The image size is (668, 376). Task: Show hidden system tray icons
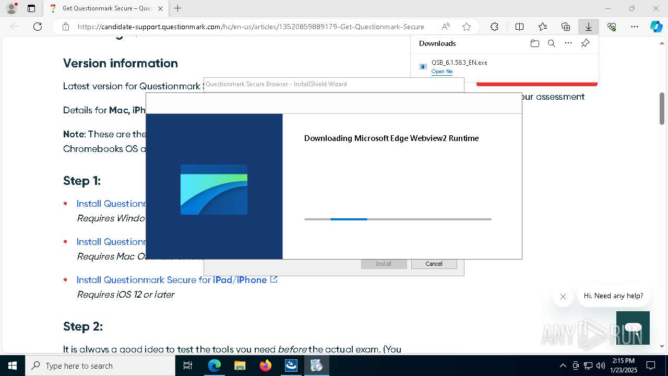pyautogui.click(x=563, y=366)
